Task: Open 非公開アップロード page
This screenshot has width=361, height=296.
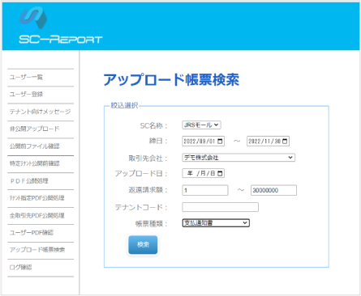Action: 34,129
